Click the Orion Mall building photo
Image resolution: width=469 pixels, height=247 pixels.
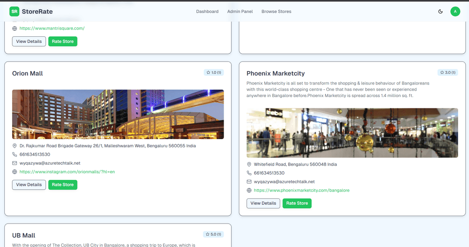pyautogui.click(x=118, y=114)
